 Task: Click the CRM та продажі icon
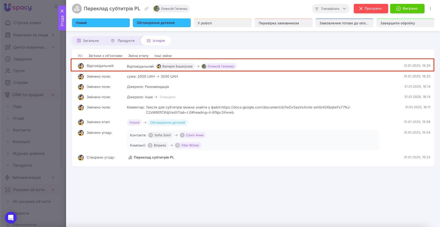click(7, 95)
